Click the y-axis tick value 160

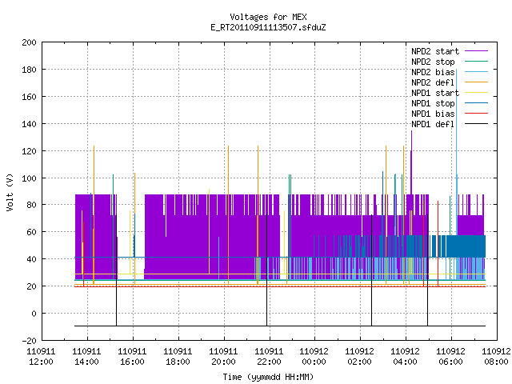click(x=29, y=97)
